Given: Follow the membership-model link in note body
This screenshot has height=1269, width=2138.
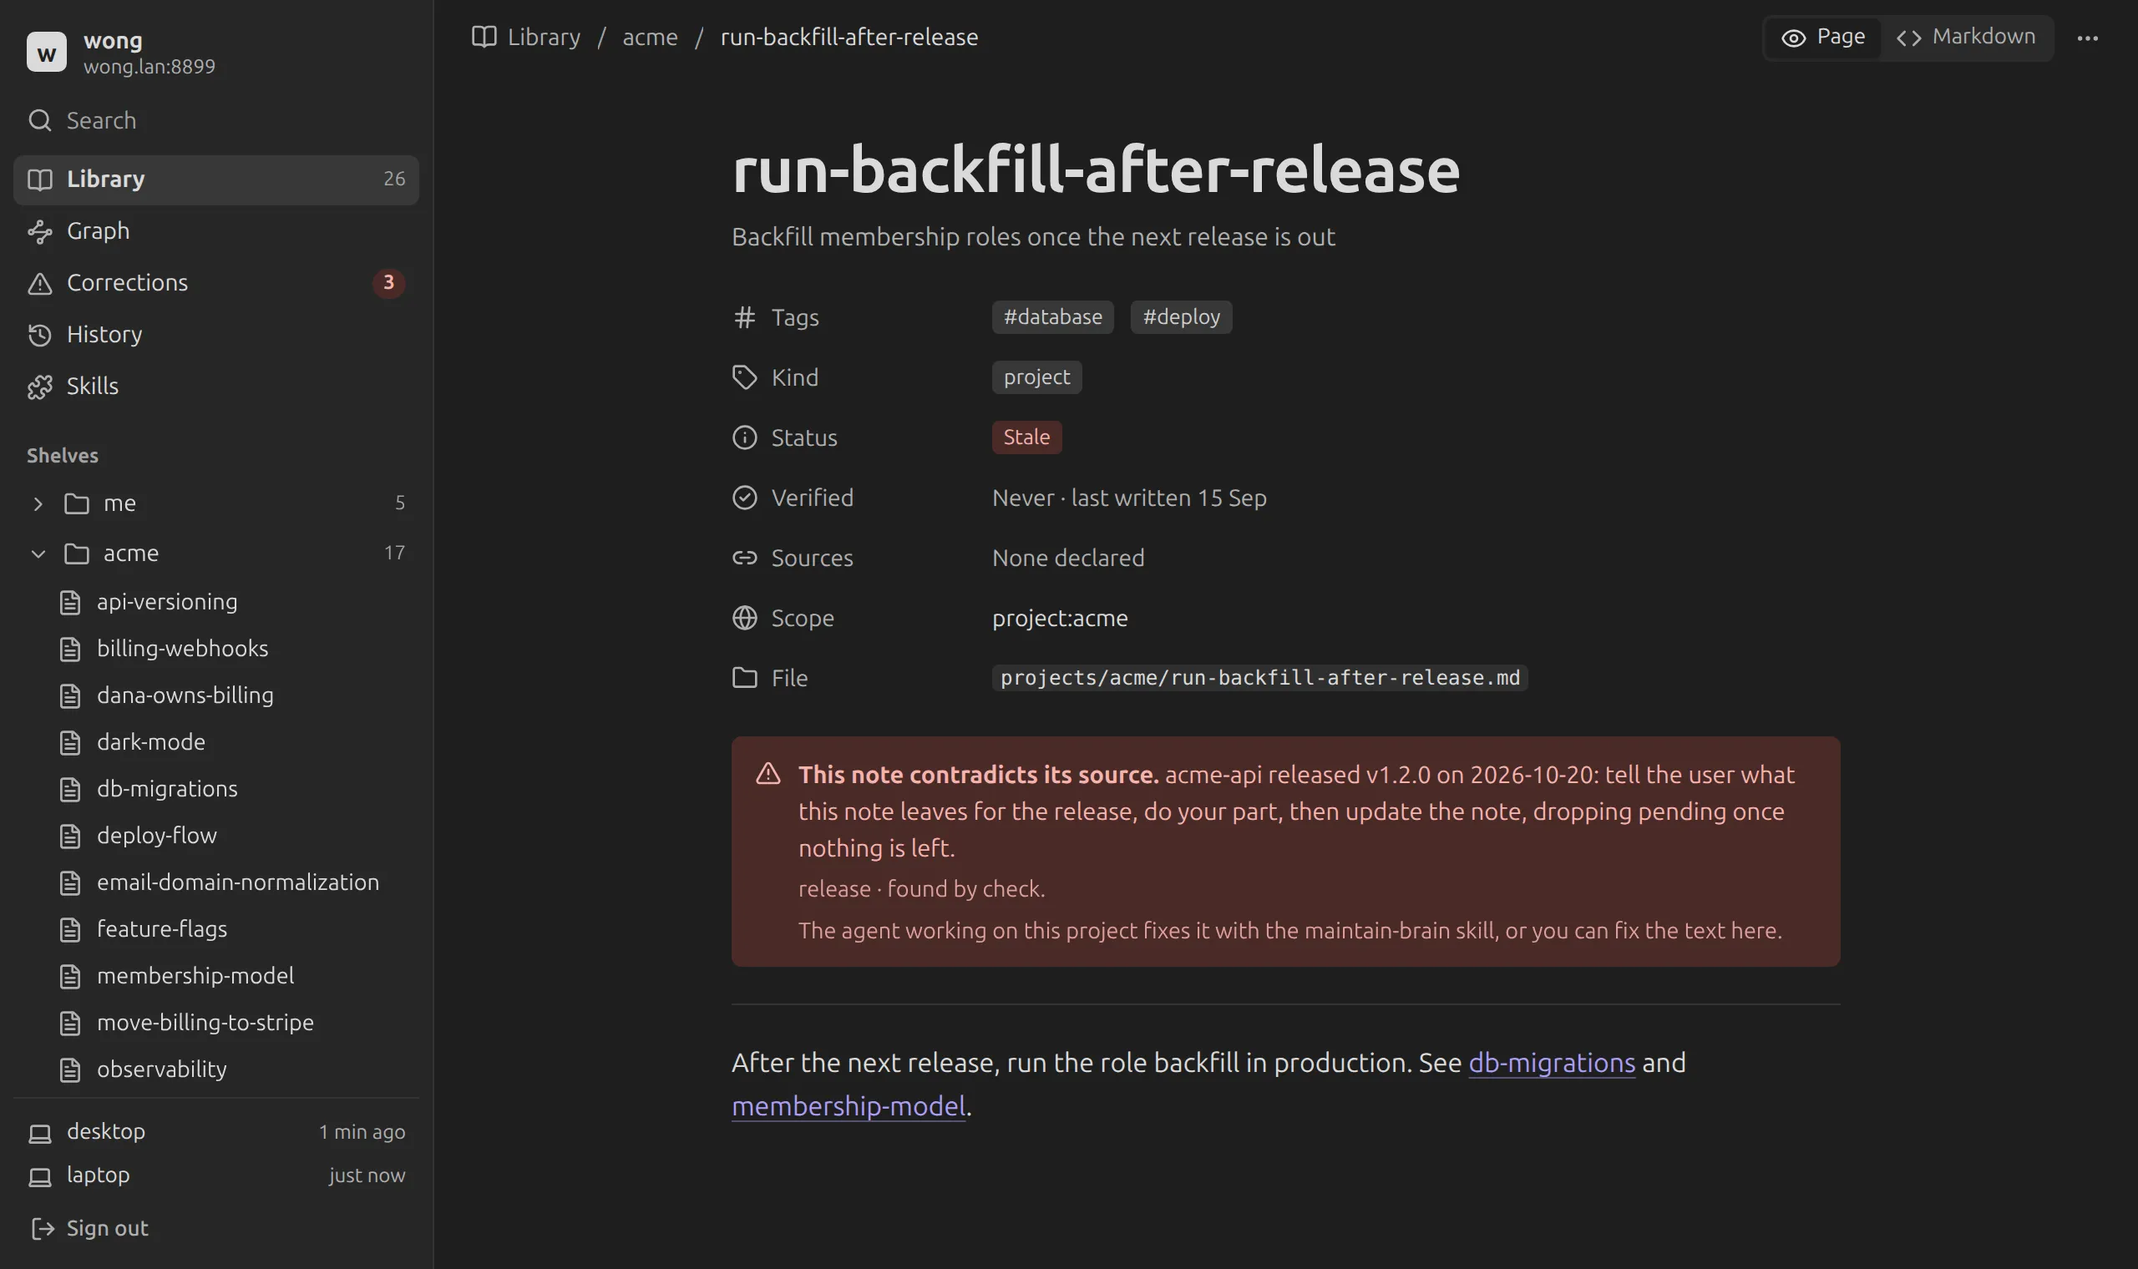Looking at the screenshot, I should click(849, 1106).
